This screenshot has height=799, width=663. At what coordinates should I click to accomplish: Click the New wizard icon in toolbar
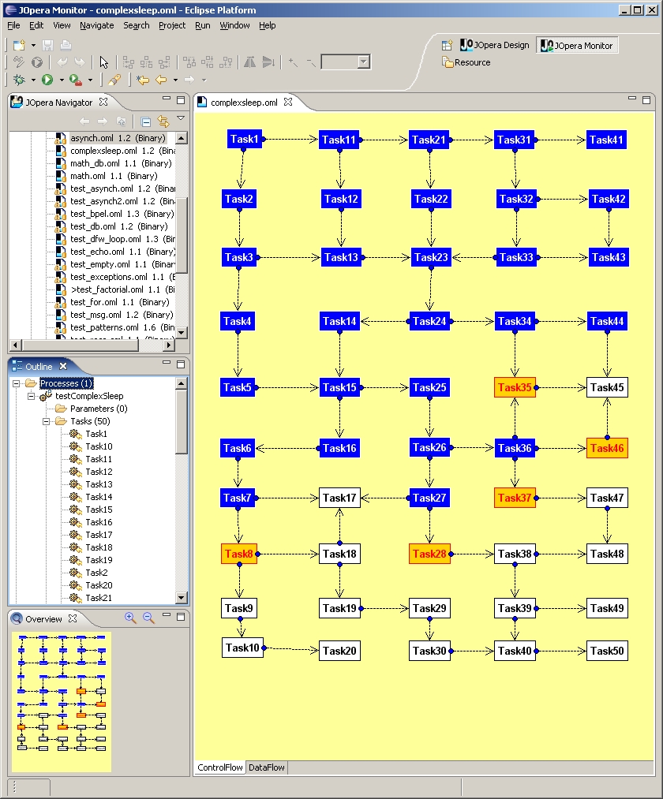coord(19,45)
